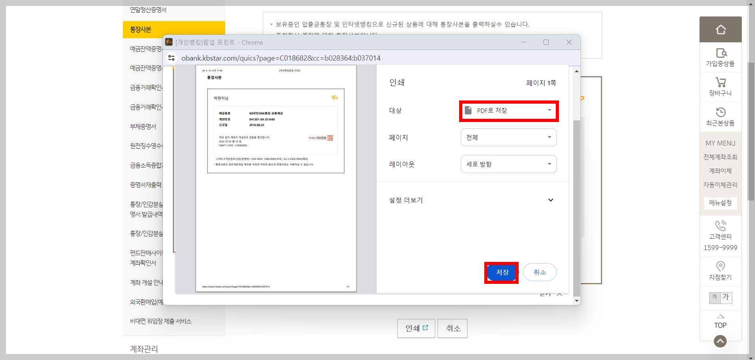Click the small 가 font-size icon
The width and height of the screenshot is (755, 360).
click(x=714, y=297)
